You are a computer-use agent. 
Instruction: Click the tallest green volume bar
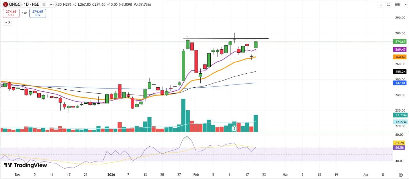[183, 115]
